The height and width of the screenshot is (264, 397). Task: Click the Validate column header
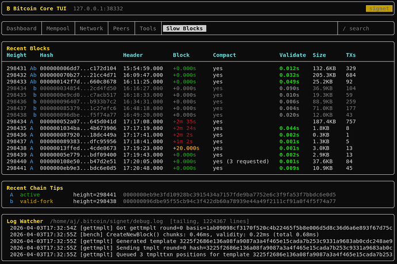point(293,55)
